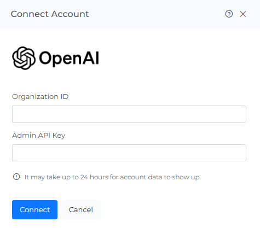The image size is (260, 251).
Task: Dismiss the dialog with the Cancel button
Action: tap(81, 209)
